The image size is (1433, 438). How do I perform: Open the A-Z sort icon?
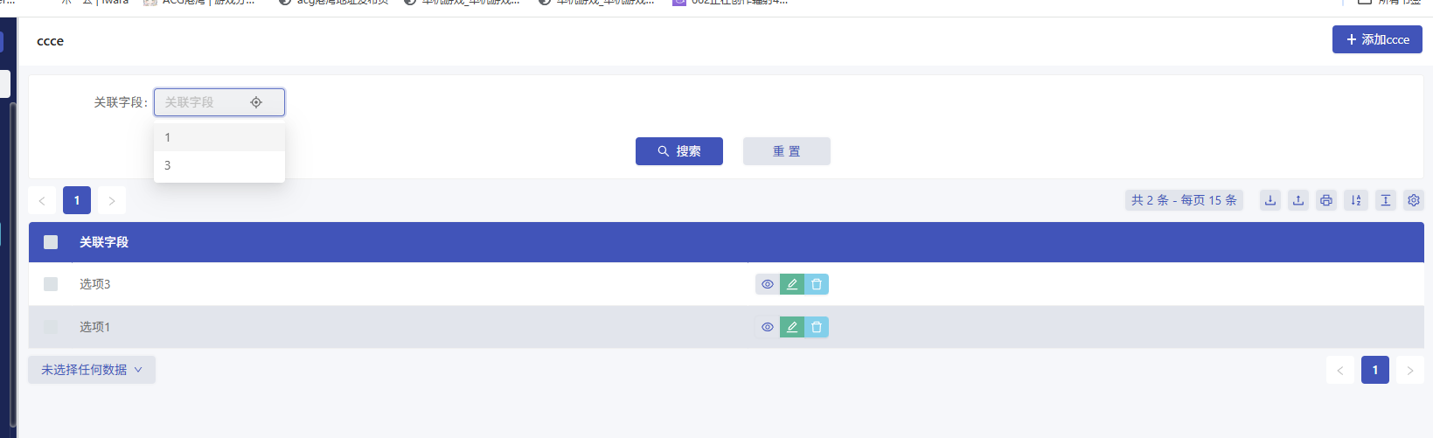(x=1356, y=200)
